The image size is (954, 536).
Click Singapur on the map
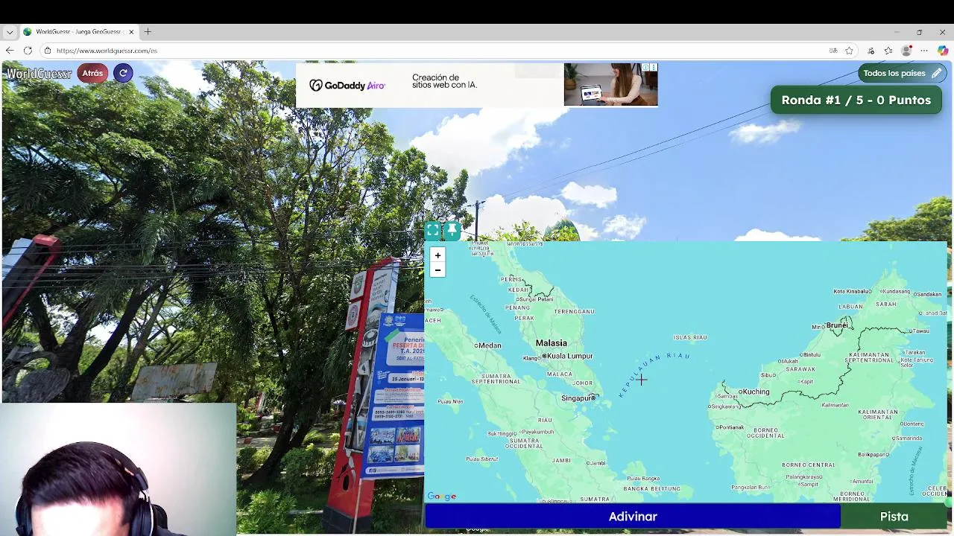pos(578,398)
